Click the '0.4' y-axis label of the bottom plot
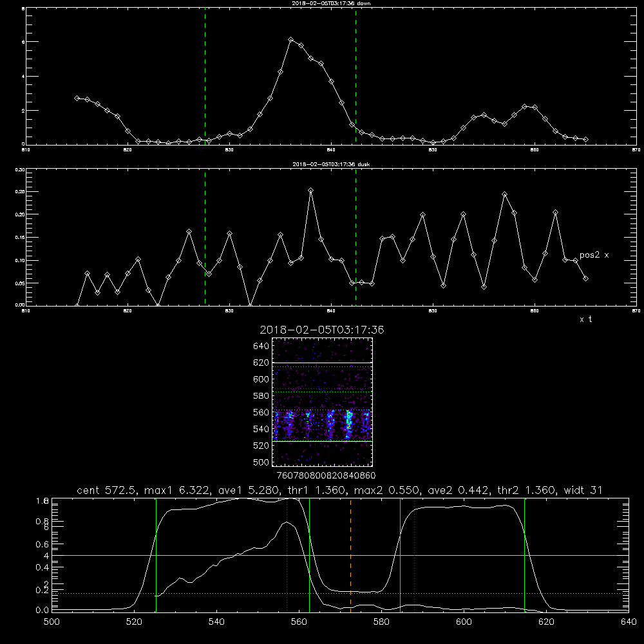 [43, 567]
